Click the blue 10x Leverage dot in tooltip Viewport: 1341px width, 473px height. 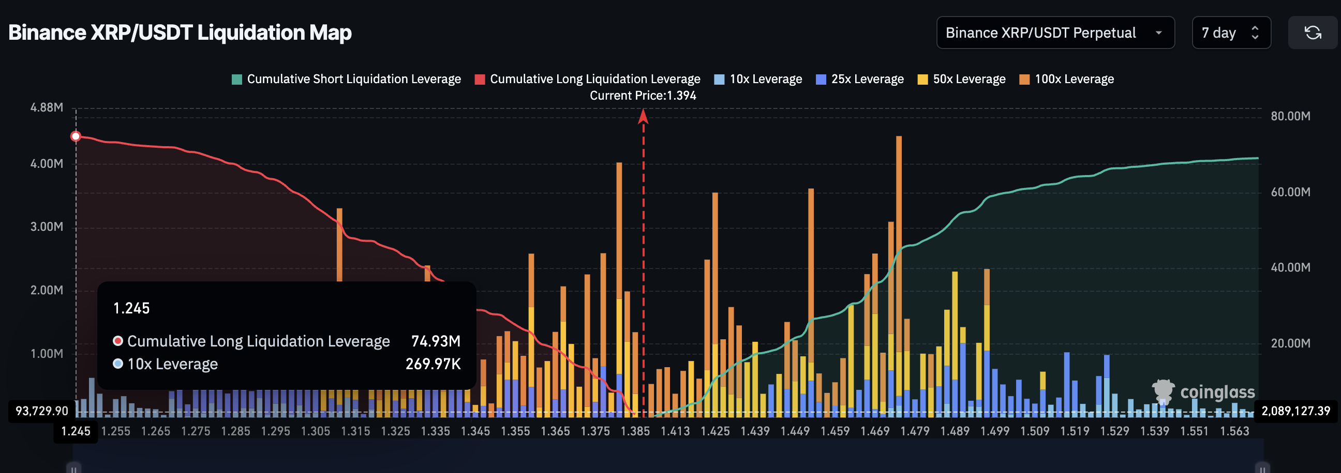[x=117, y=364]
